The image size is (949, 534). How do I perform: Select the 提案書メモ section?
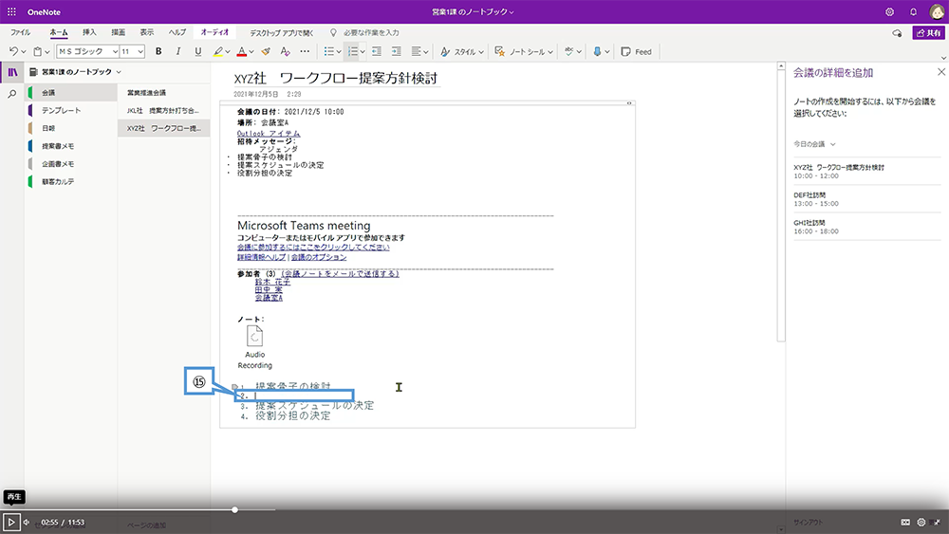[x=71, y=146]
